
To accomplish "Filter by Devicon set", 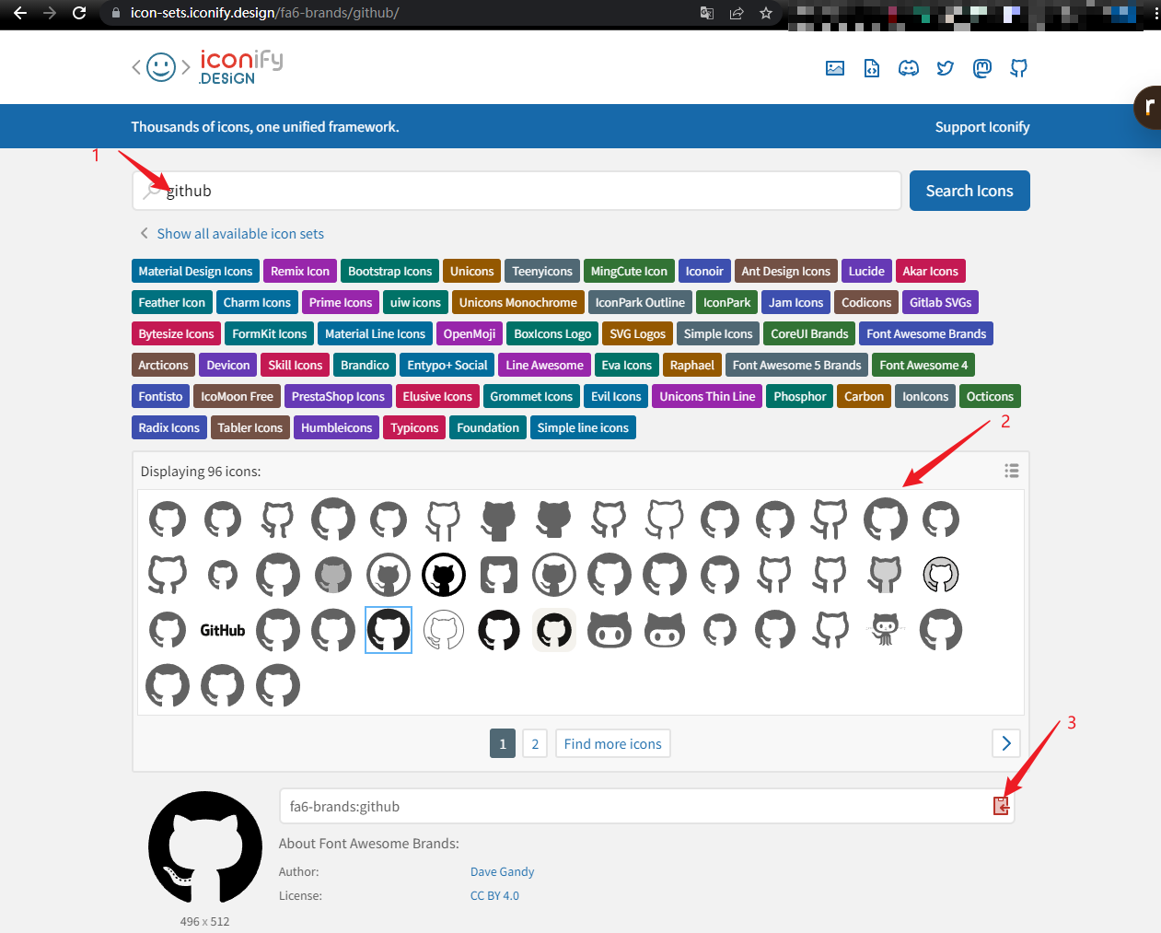I will point(228,365).
